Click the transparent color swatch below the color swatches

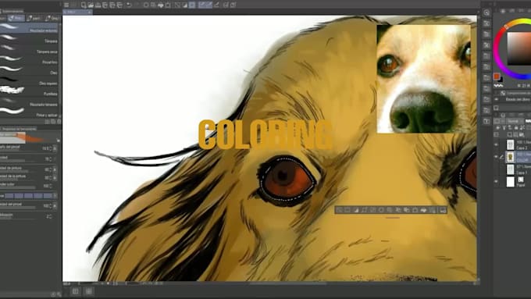(x=498, y=86)
